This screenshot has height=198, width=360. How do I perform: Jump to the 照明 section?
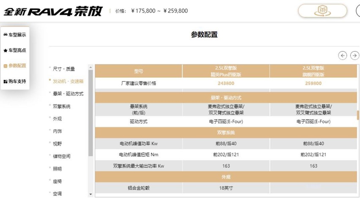[x=57, y=169]
